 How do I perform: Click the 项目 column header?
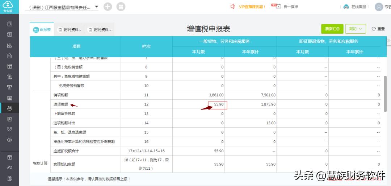76,46
